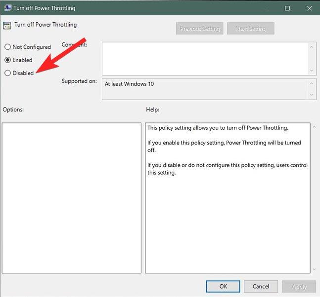Click the 'Turn off Power Throttling' heading text
The image size is (320, 297).
46,25
